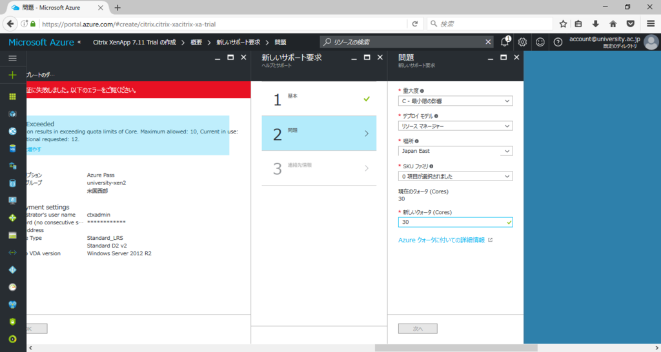Click the feedback smiley icon
Viewport: 661px width, 352px height.
[540, 42]
